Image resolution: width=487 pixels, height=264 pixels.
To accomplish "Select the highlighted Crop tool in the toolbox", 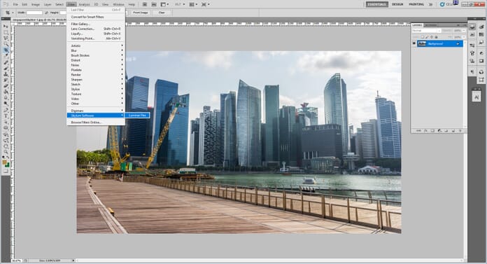I will pyautogui.click(x=6, y=50).
